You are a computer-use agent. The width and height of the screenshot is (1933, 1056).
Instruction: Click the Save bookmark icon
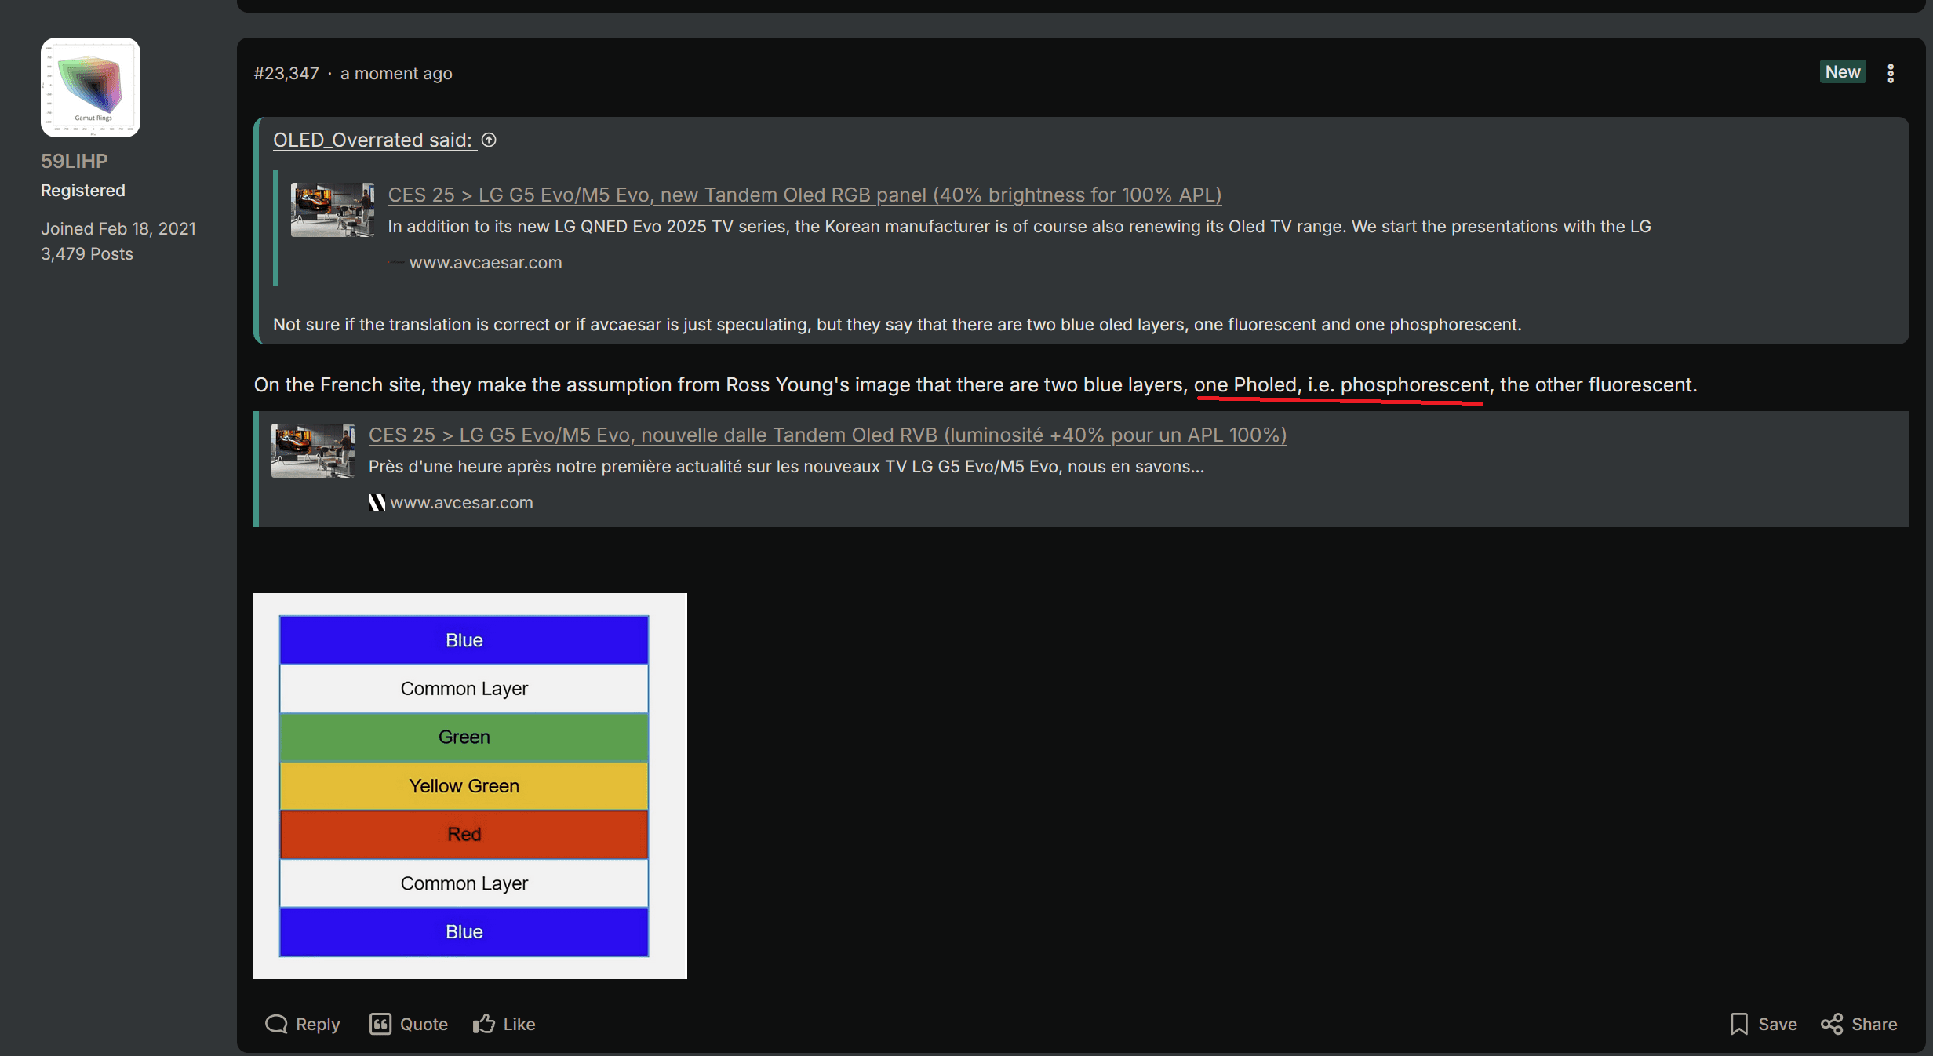click(1739, 1024)
